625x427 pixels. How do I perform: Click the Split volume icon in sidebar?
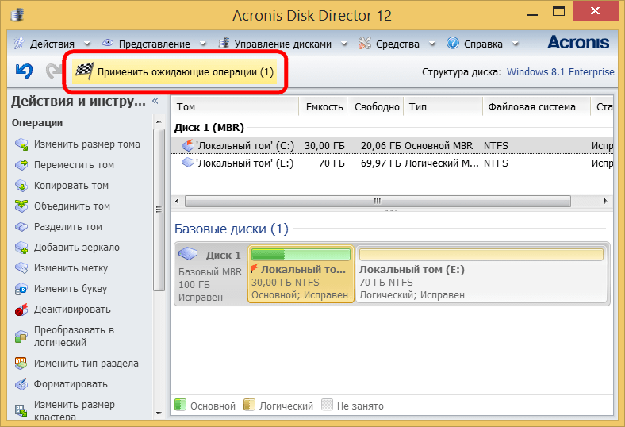[21, 227]
